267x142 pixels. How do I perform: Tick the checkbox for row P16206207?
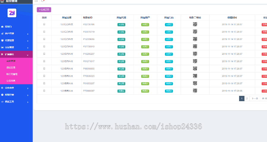coord(44,54)
